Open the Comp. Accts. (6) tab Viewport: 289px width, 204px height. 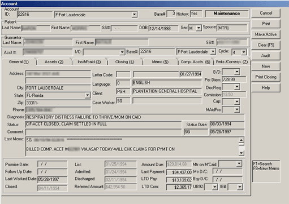[x=195, y=62]
